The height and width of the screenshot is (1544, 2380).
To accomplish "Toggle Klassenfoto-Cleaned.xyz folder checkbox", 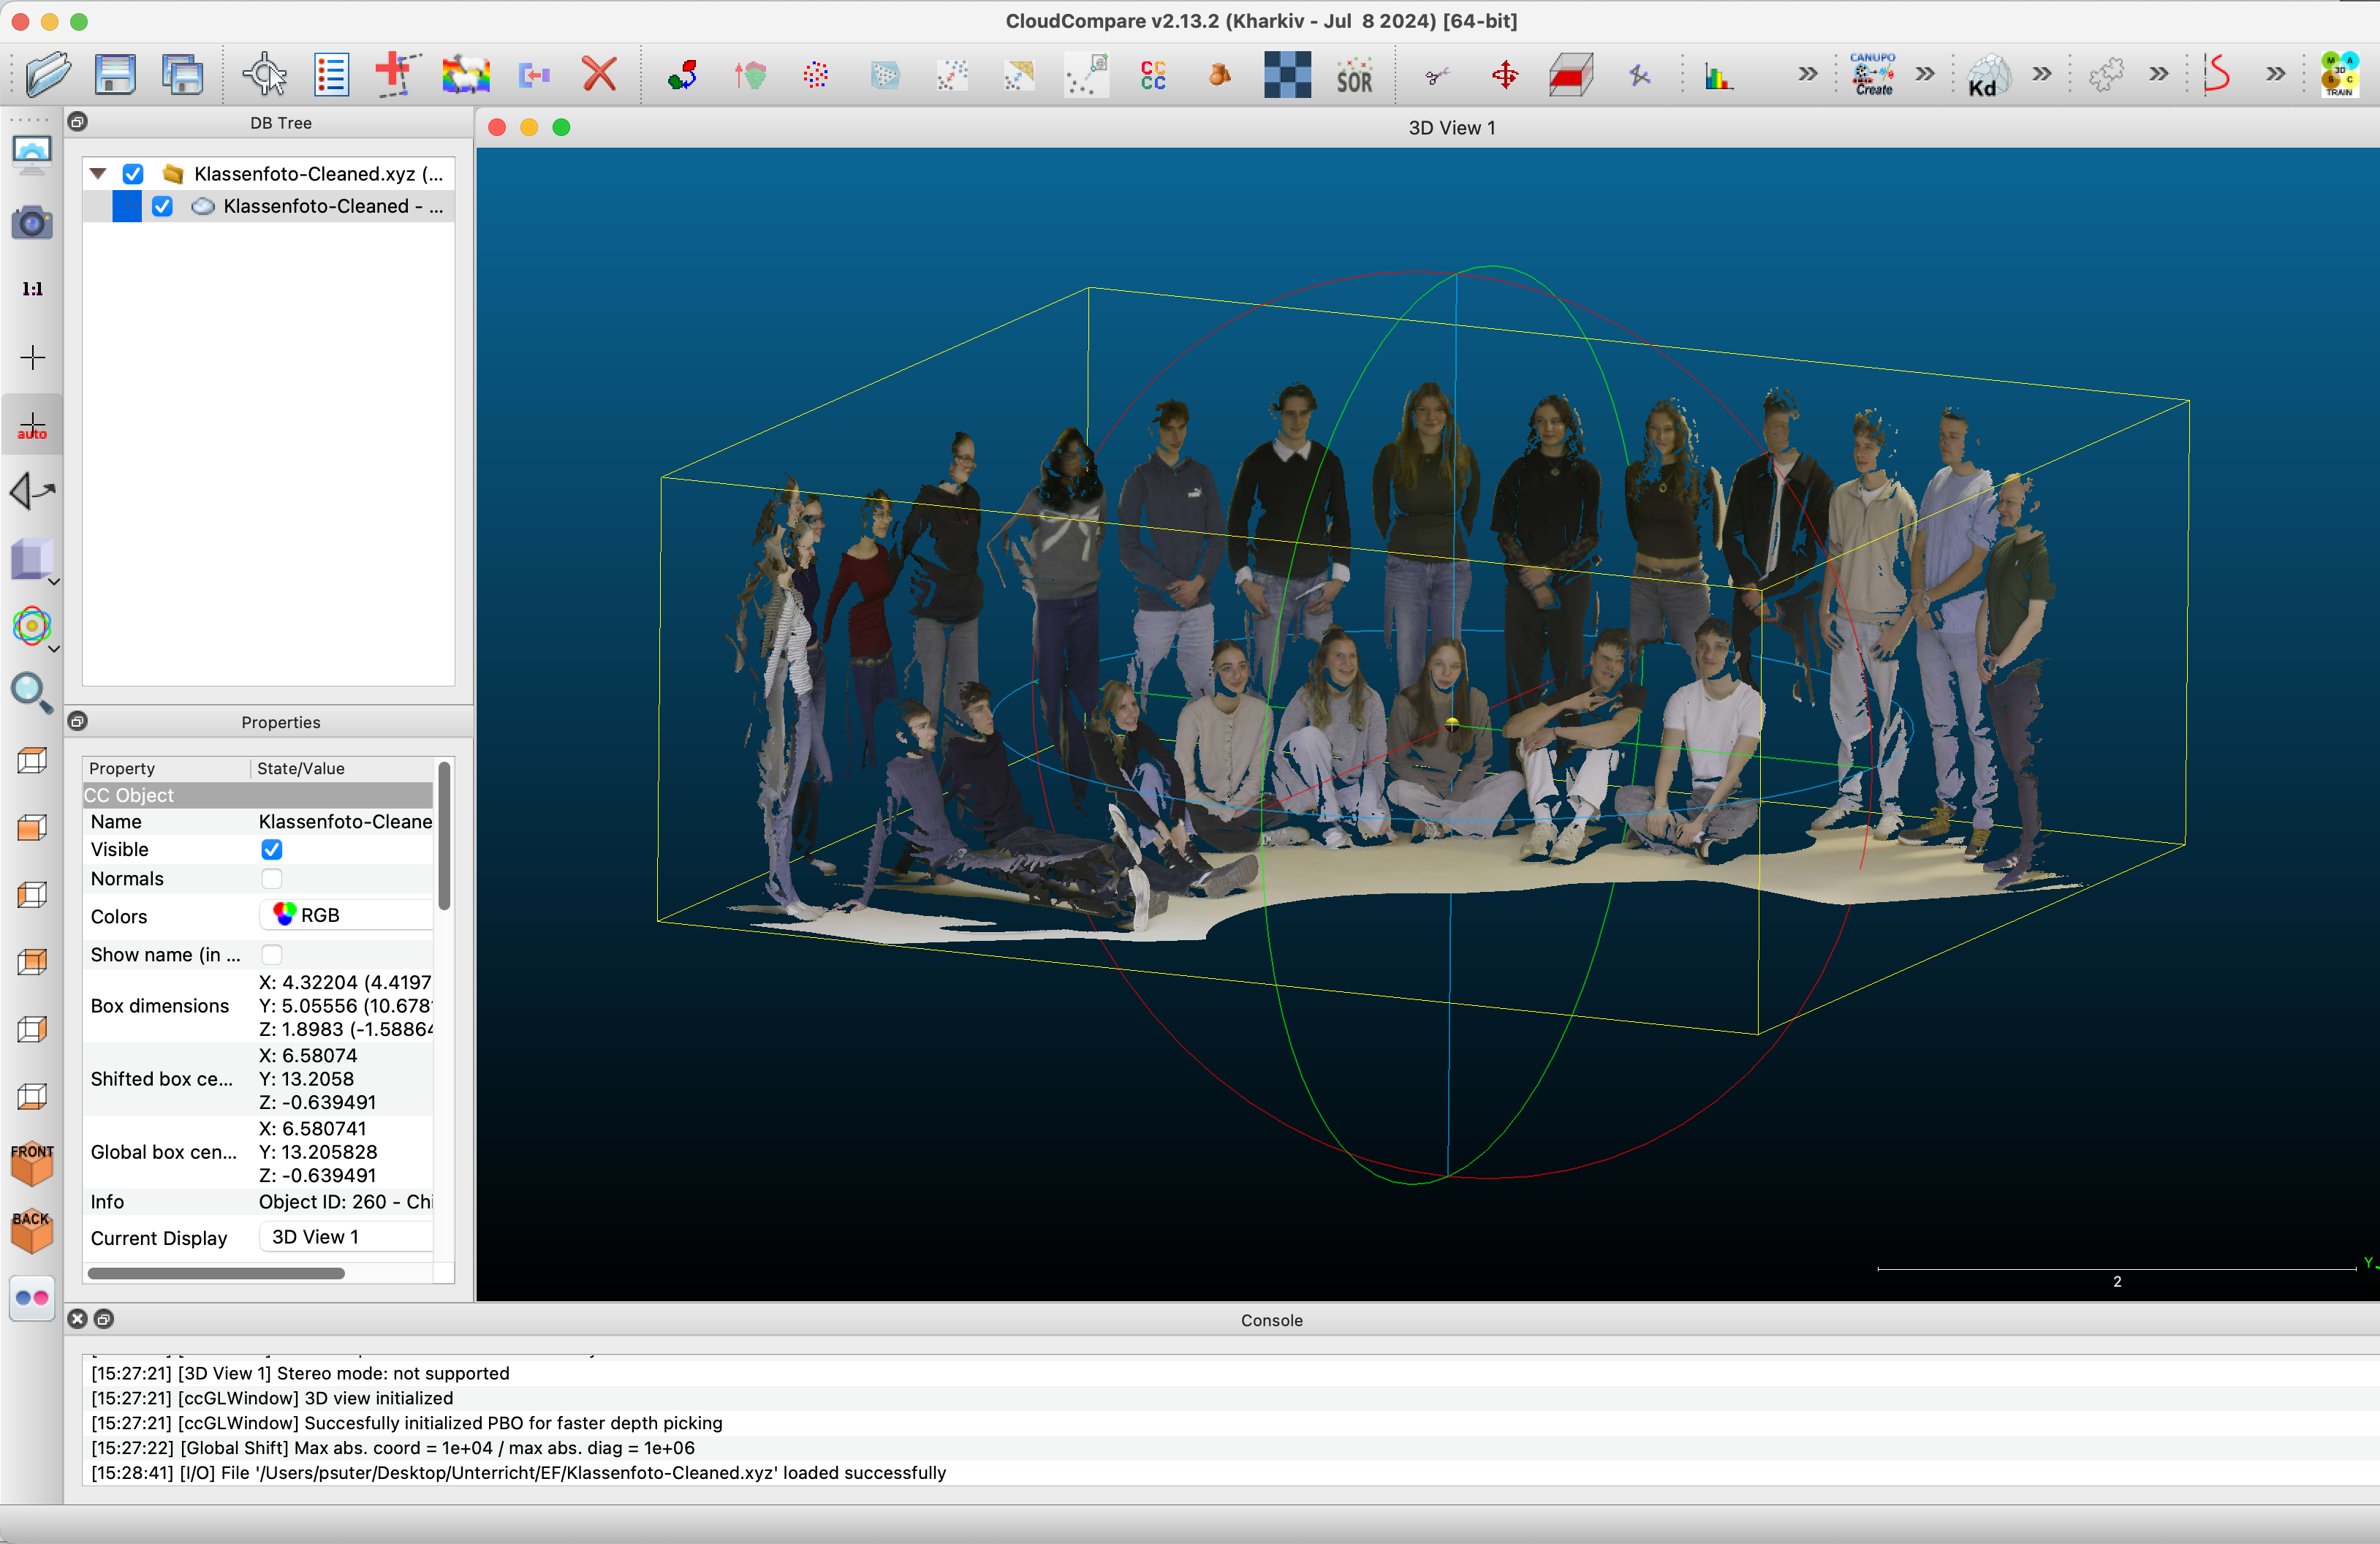I will click(x=133, y=174).
